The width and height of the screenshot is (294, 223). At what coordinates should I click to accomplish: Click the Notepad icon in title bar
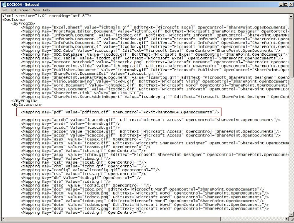click(x=4, y=5)
